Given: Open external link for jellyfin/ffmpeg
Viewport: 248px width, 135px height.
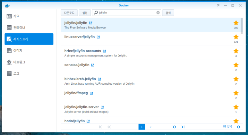Looking at the screenshot, I should pyautogui.click(x=91, y=93).
